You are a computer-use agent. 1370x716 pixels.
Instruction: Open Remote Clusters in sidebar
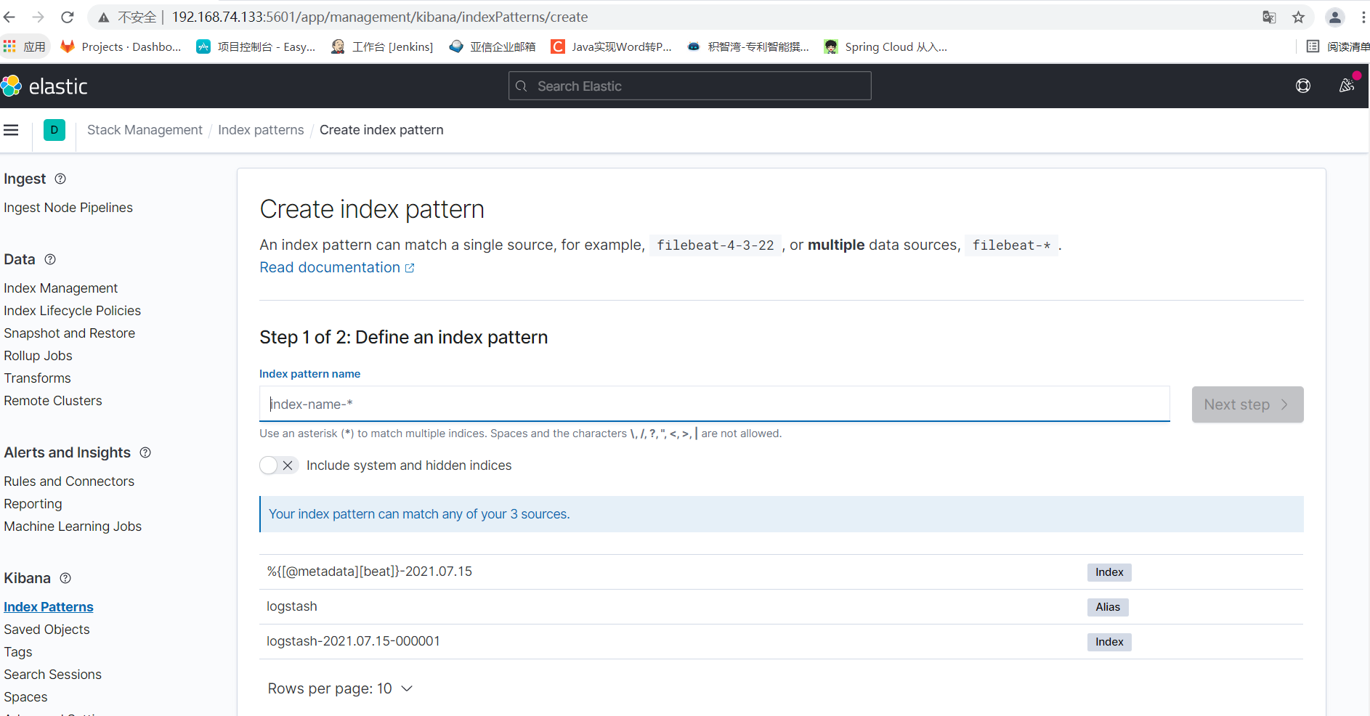[52, 401]
